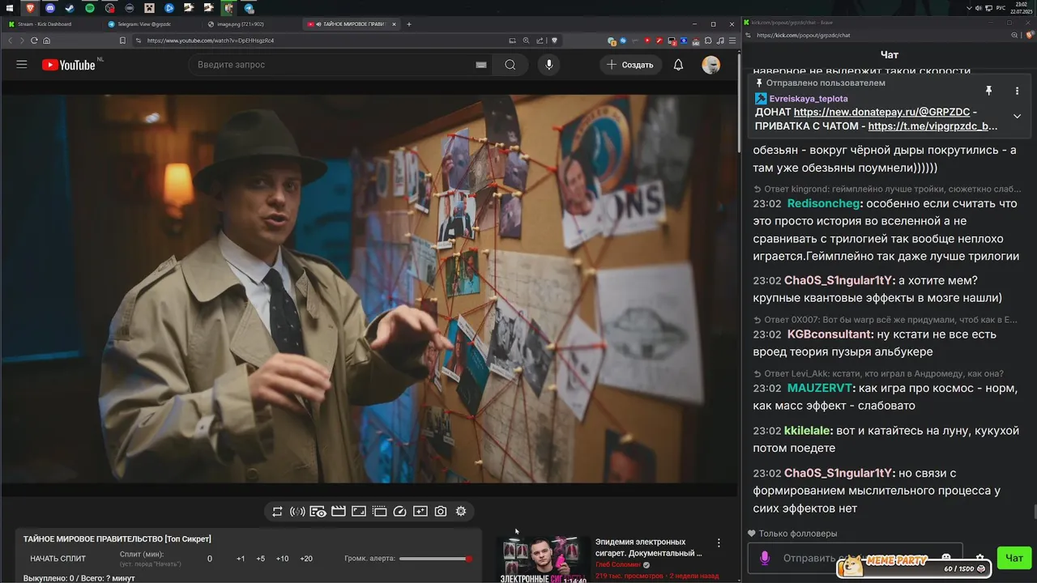Open the t.me/vipgrpzdc private chat link
Viewport: 1037px width, 583px height.
coord(932,126)
